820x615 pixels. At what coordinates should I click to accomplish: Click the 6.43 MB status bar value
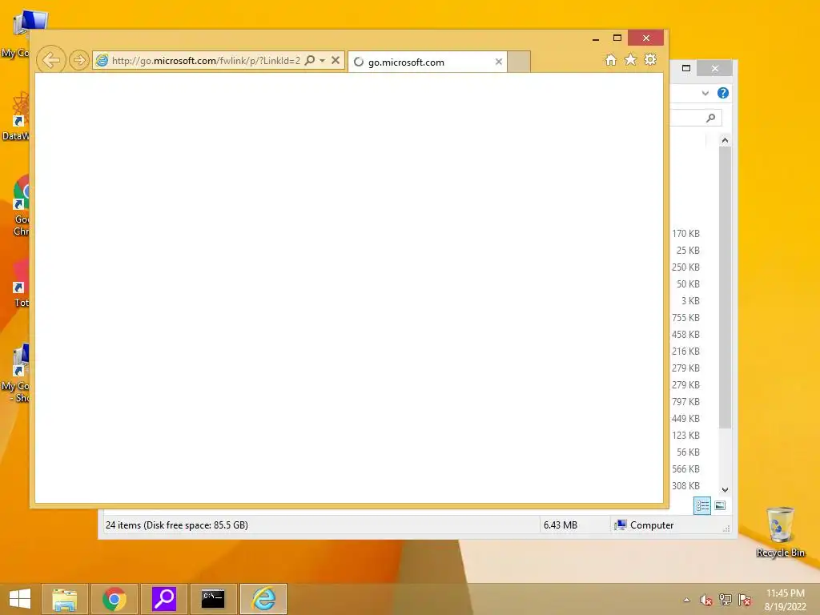pos(560,525)
